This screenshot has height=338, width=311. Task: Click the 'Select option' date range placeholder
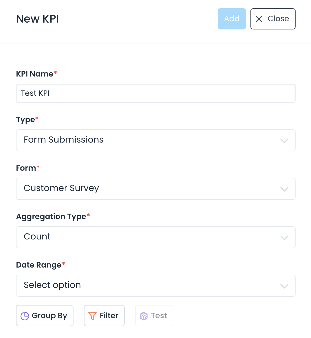click(x=52, y=285)
